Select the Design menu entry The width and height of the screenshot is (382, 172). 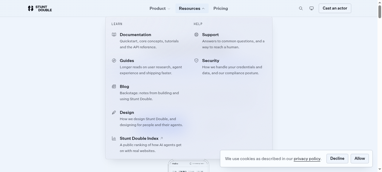127,112
